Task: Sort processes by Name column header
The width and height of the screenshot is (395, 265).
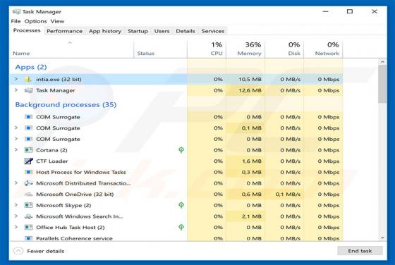Action: tap(71, 49)
